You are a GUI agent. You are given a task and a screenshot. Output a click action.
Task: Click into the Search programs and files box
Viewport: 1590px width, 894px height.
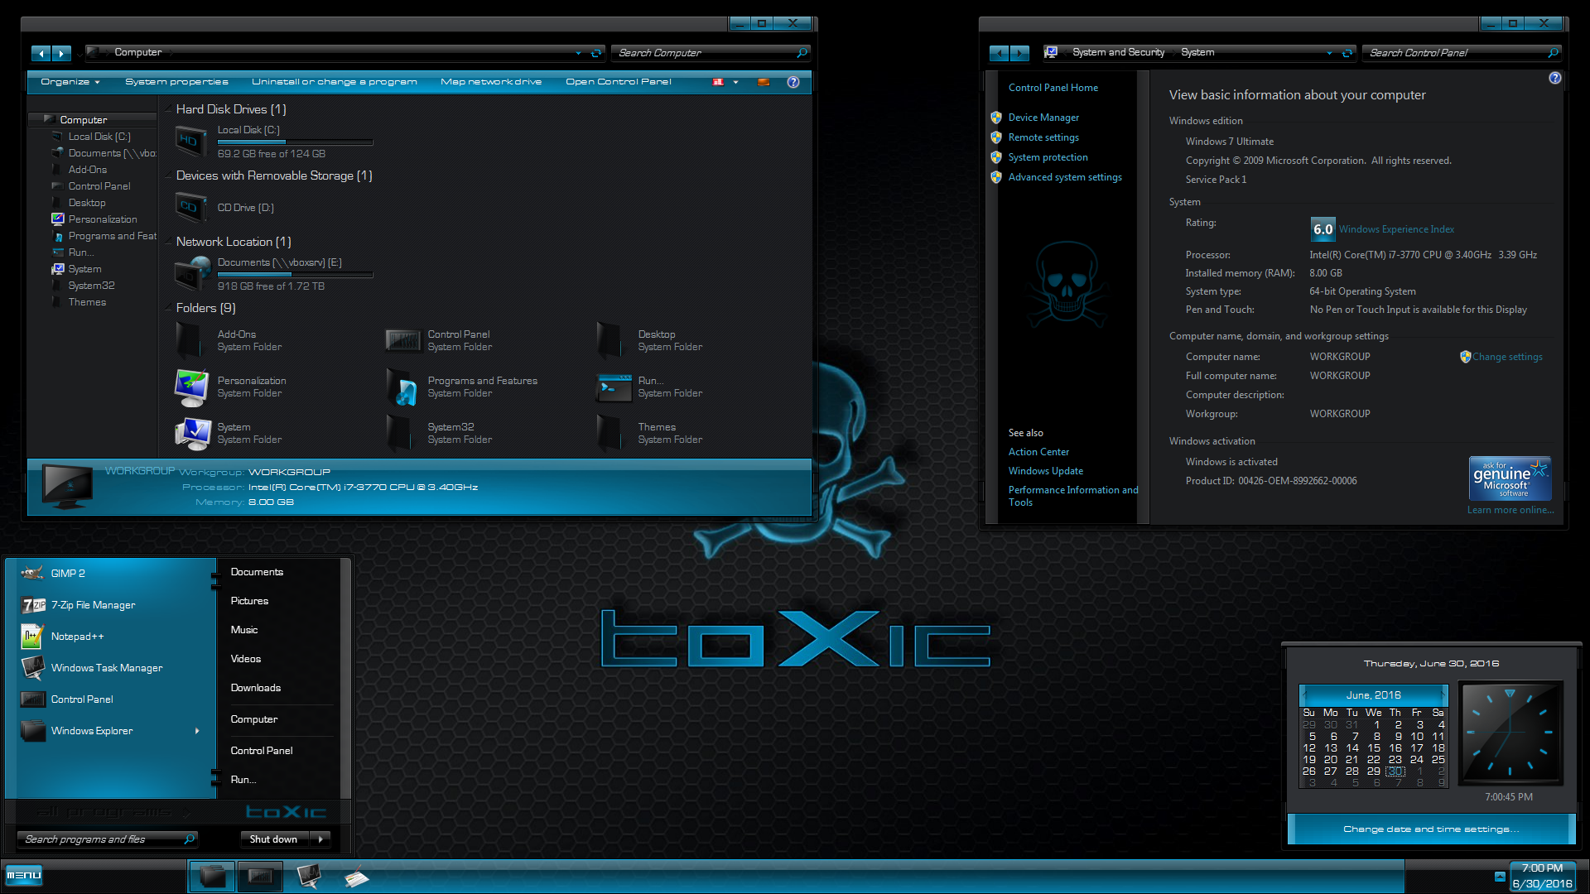pos(106,839)
